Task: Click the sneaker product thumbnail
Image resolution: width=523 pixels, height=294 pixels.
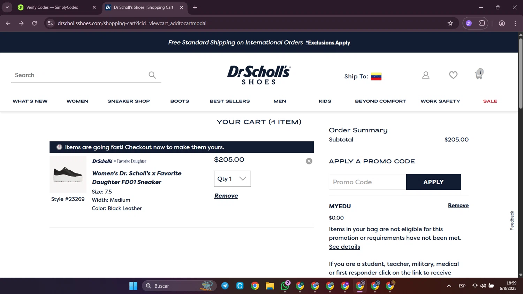Action: coord(68,174)
